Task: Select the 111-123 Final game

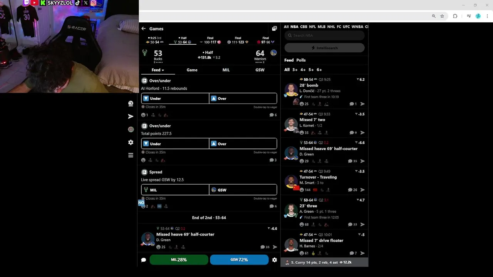Action: (x=238, y=40)
